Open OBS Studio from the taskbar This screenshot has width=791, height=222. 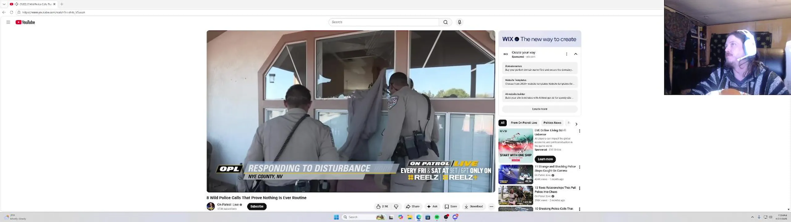[446, 217]
